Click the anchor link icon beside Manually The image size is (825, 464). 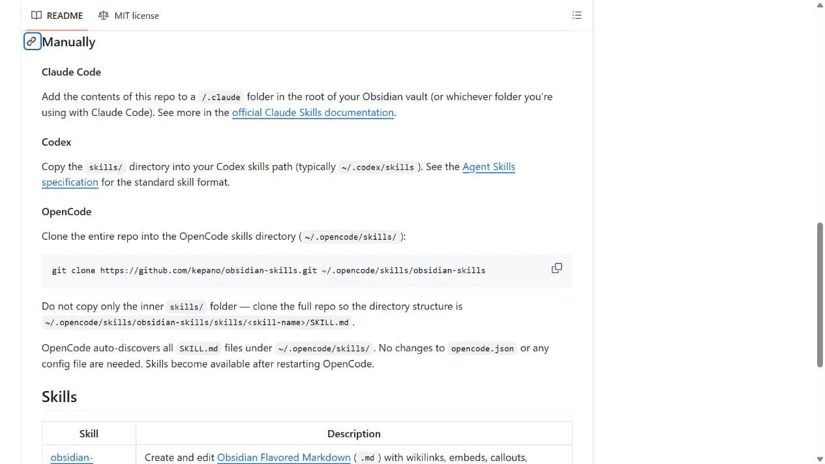32,42
